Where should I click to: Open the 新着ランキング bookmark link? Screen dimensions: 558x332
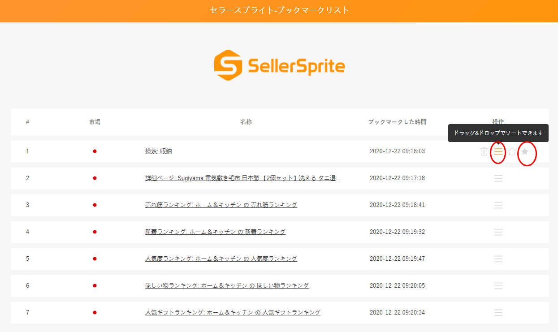click(x=216, y=232)
